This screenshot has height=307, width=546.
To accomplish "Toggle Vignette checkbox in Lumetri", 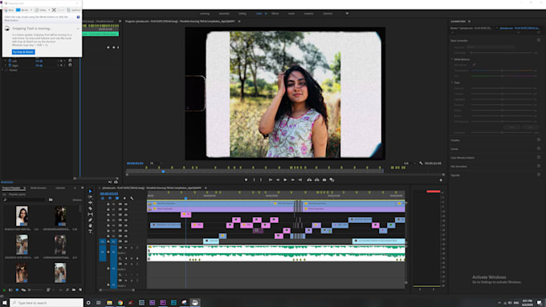I will click(x=539, y=175).
